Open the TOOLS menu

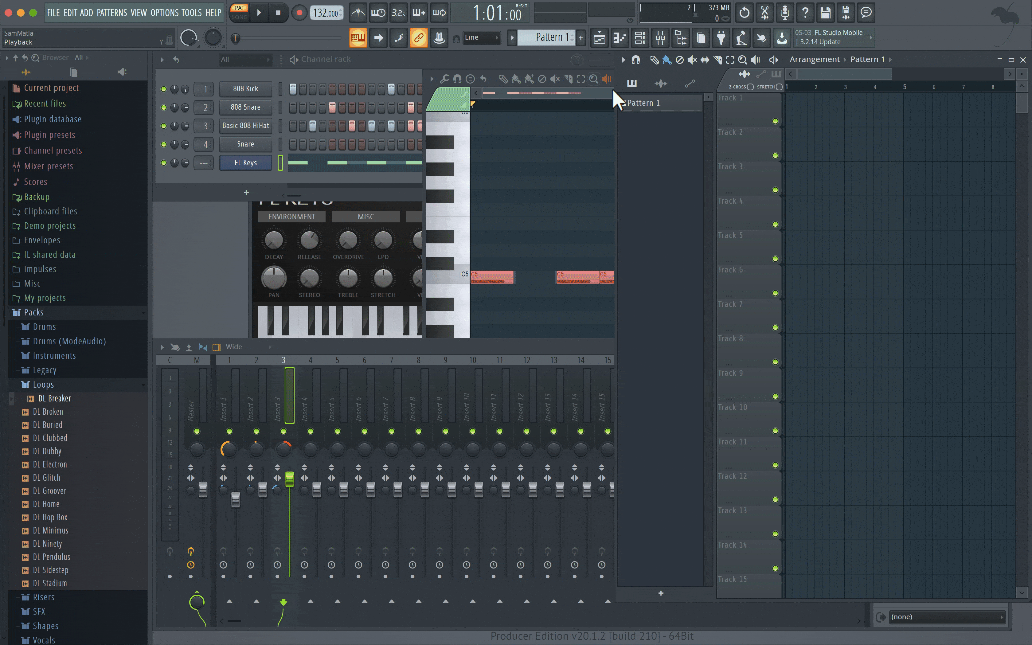coord(191,13)
